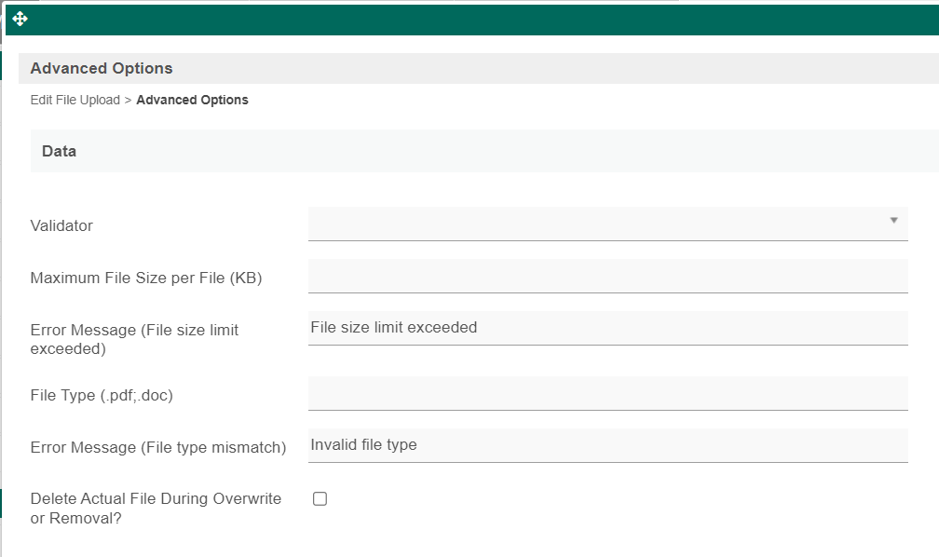The height and width of the screenshot is (557, 939).
Task: Click the bold Advanced Options breadcrumb item
Action: click(x=192, y=100)
